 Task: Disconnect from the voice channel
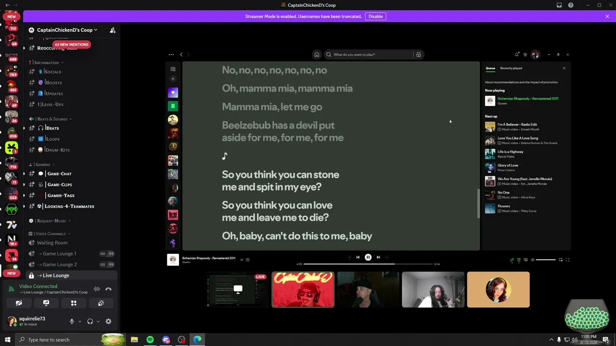pyautogui.click(x=108, y=289)
